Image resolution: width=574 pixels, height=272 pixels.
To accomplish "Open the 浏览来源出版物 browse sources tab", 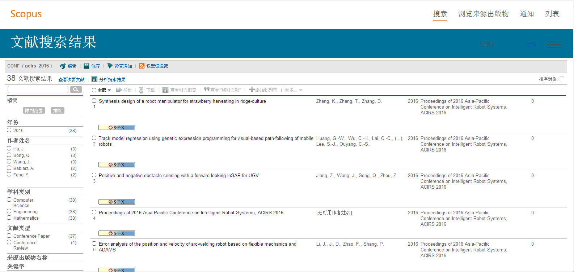I will [484, 14].
